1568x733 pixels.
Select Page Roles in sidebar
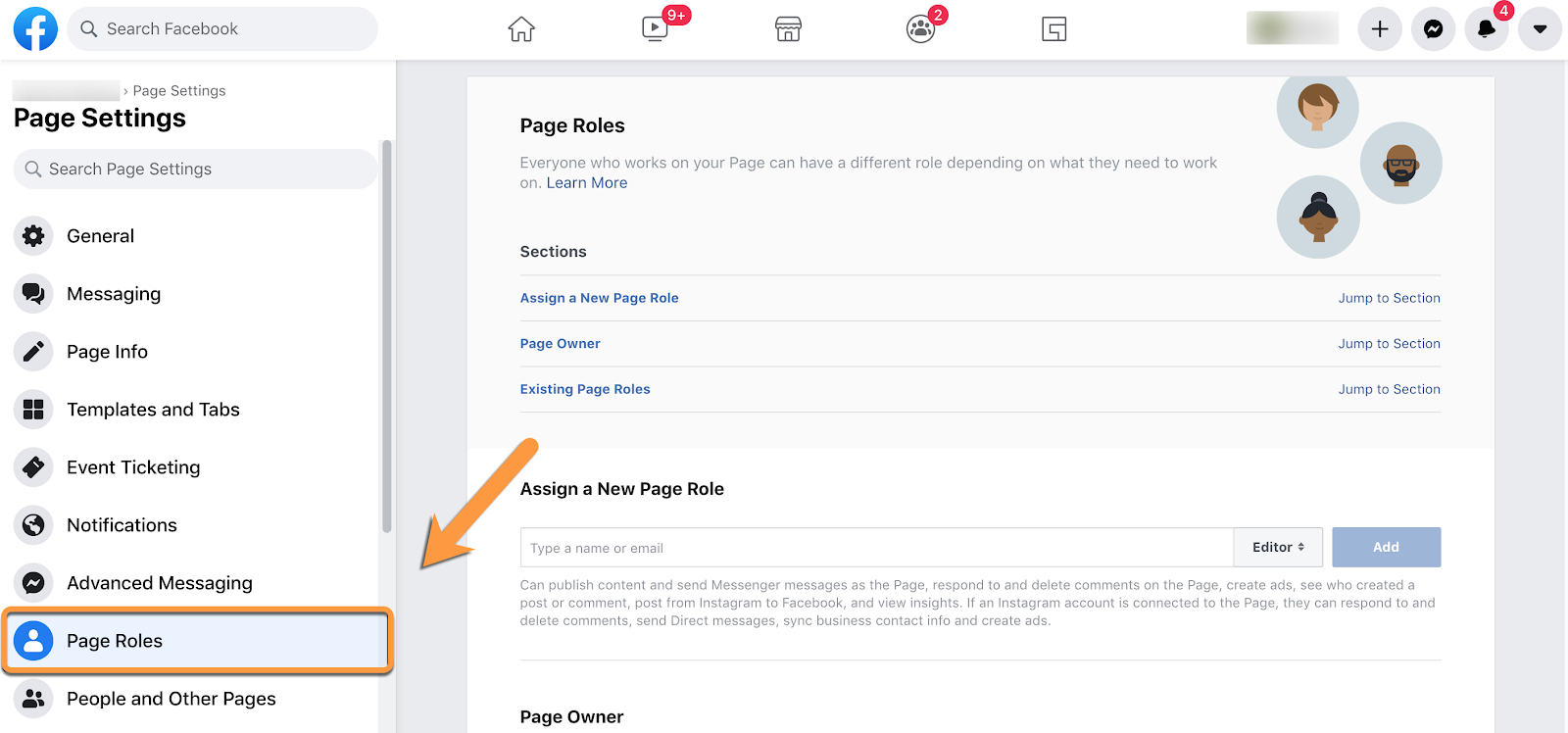(197, 641)
